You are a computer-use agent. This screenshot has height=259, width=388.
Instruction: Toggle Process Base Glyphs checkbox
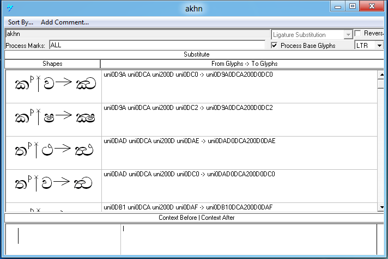(x=274, y=46)
